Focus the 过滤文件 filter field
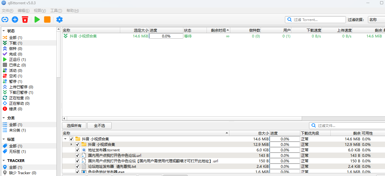385x176 pixels. click(347, 125)
